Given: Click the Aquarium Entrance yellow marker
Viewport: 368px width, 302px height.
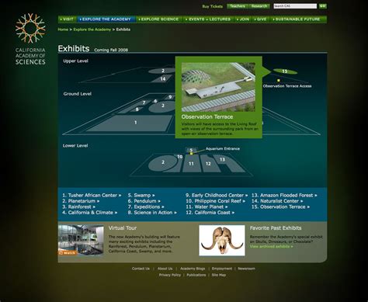Looking at the screenshot, I should 191,154.
